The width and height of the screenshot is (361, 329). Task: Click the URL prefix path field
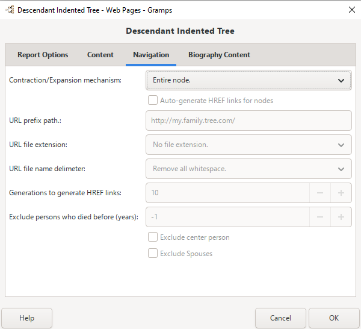(x=248, y=121)
